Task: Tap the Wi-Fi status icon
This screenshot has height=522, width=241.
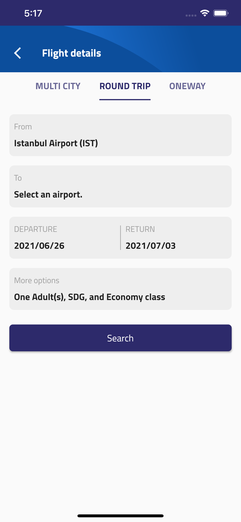Action: 205,13
